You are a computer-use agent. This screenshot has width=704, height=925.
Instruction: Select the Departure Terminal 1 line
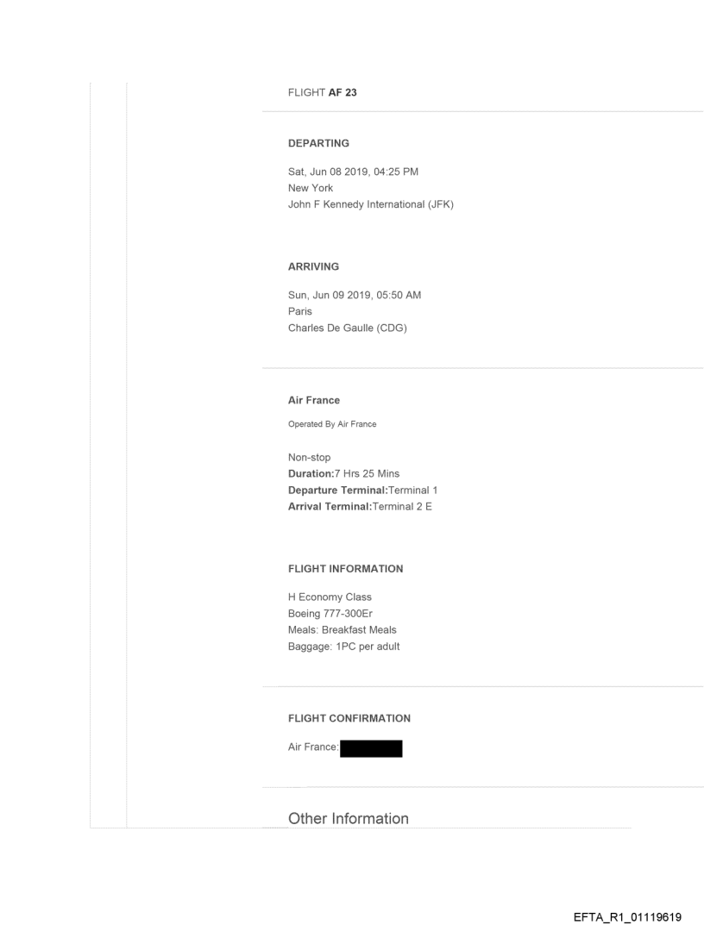tap(363, 490)
